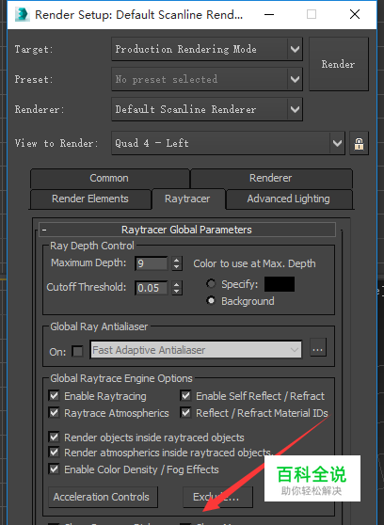384x525 pixels.
Task: Switch to the Renderer tab
Action: pyautogui.click(x=271, y=178)
